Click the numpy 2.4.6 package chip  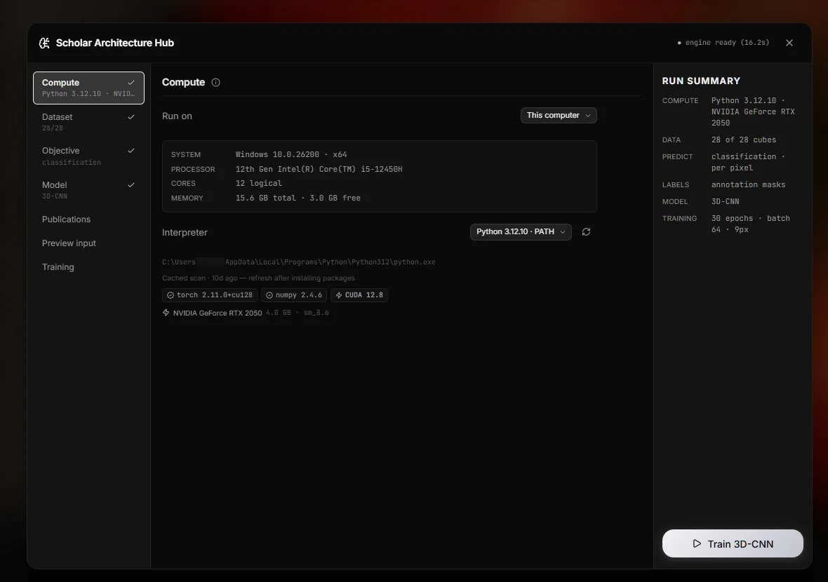click(x=293, y=295)
